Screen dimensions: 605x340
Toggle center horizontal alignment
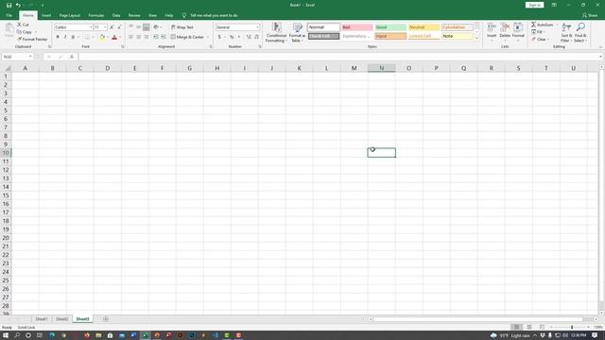pyautogui.click(x=139, y=37)
